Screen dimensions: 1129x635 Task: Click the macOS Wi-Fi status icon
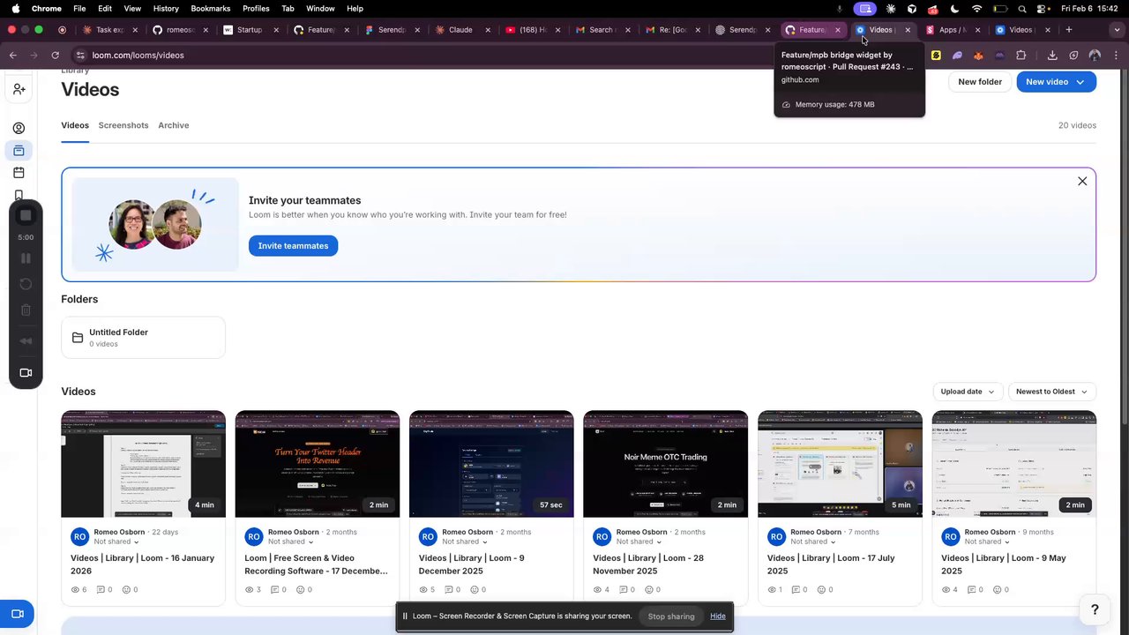[x=976, y=8]
